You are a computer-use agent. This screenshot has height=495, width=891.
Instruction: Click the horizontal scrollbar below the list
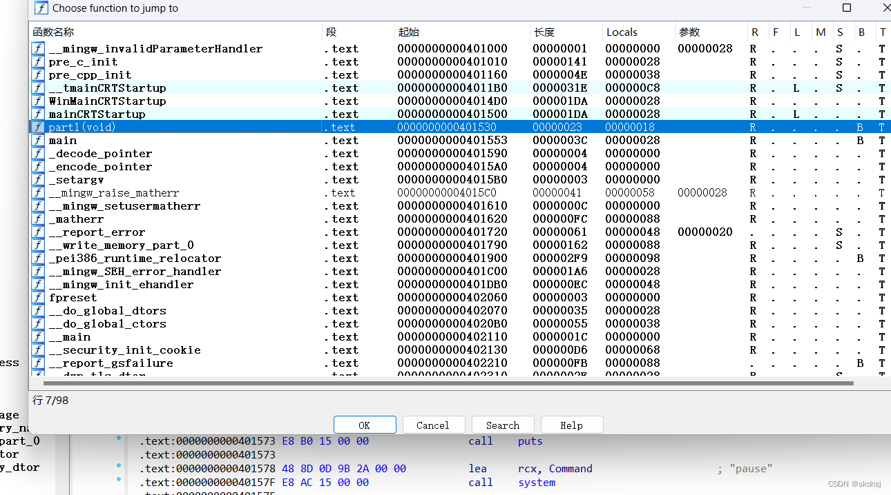pyautogui.click(x=456, y=383)
